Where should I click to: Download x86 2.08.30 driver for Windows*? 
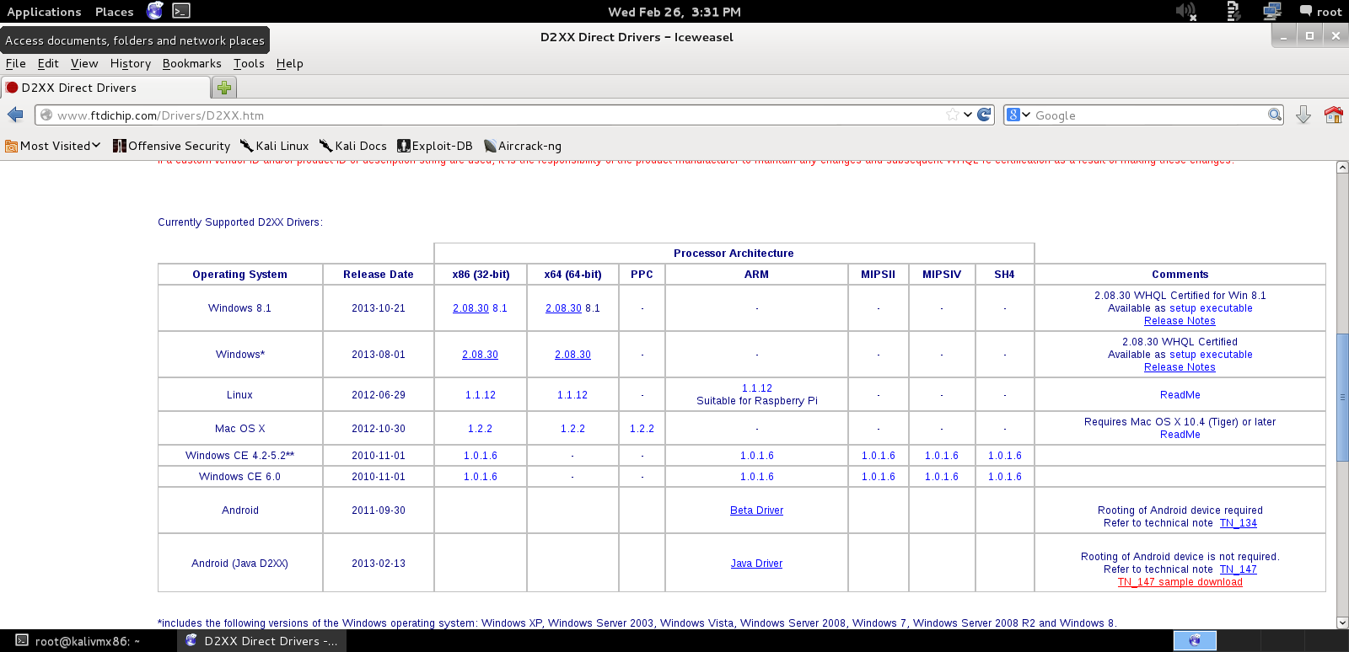click(480, 355)
